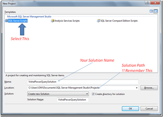Screen dimensions: 163x117
Task: Focus the Solution Name text box
Action: coord(73,100)
